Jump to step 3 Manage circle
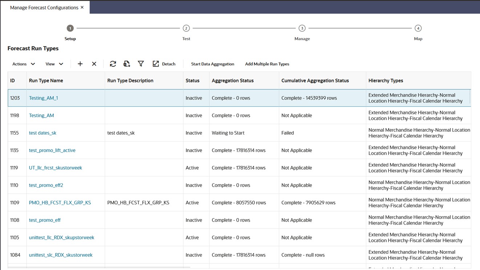Image resolution: width=480 pixels, height=270 pixels. [x=302, y=28]
